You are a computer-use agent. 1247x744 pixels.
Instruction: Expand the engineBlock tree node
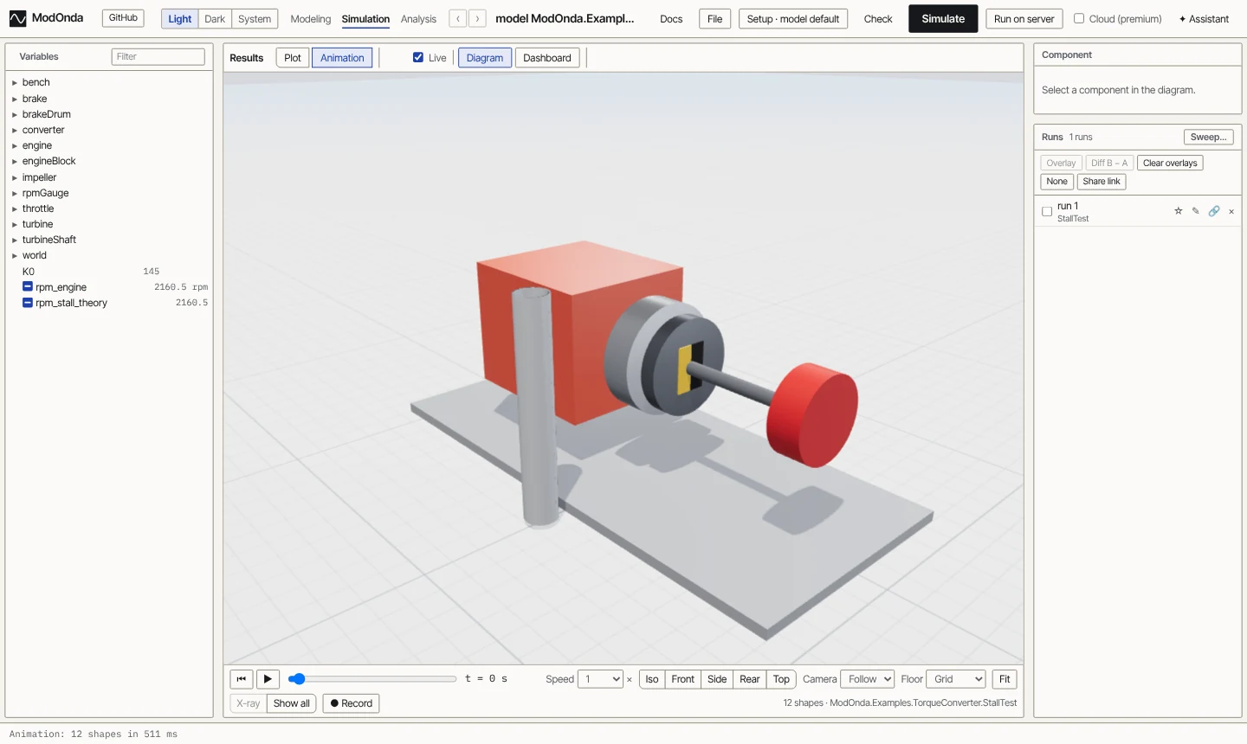coord(15,162)
